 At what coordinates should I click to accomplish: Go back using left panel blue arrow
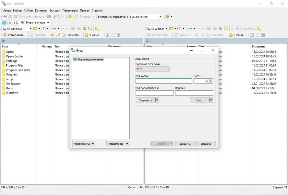(x=54, y=29)
